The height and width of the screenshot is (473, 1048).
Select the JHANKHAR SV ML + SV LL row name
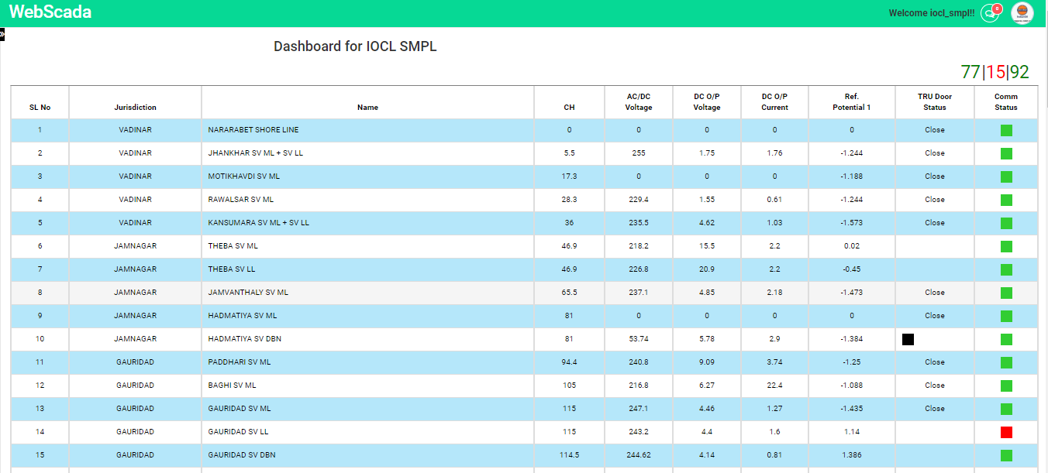pyautogui.click(x=255, y=153)
